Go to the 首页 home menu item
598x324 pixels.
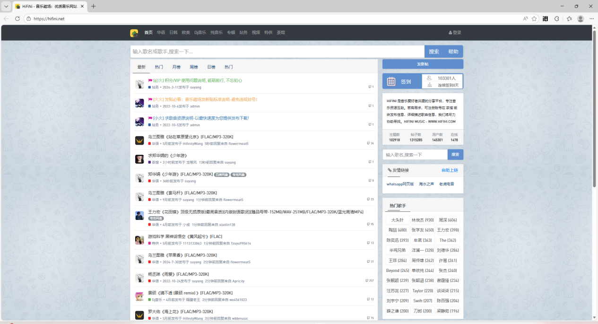(x=148, y=33)
